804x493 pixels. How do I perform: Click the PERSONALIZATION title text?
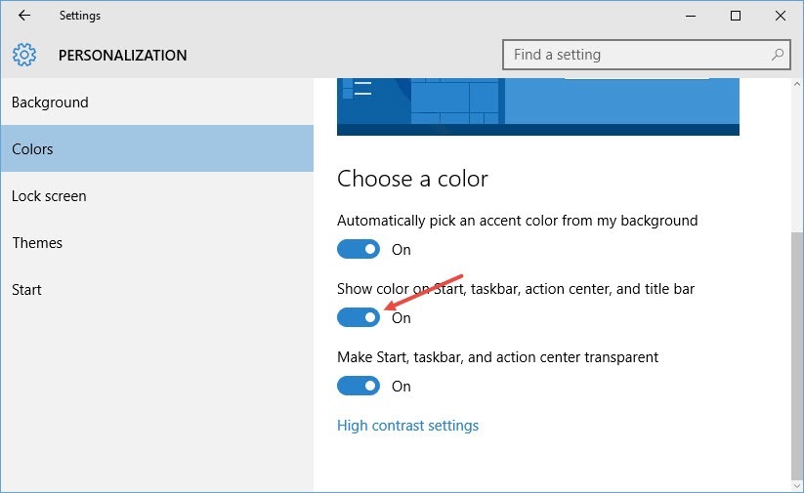[x=122, y=56]
